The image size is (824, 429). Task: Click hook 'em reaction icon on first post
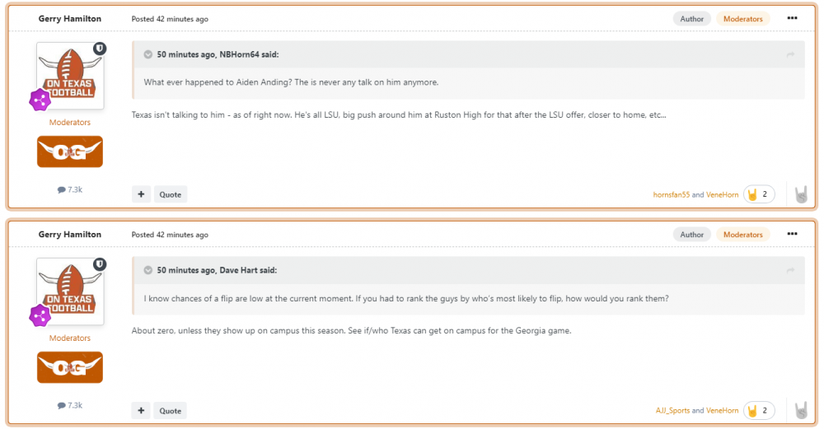click(x=800, y=194)
